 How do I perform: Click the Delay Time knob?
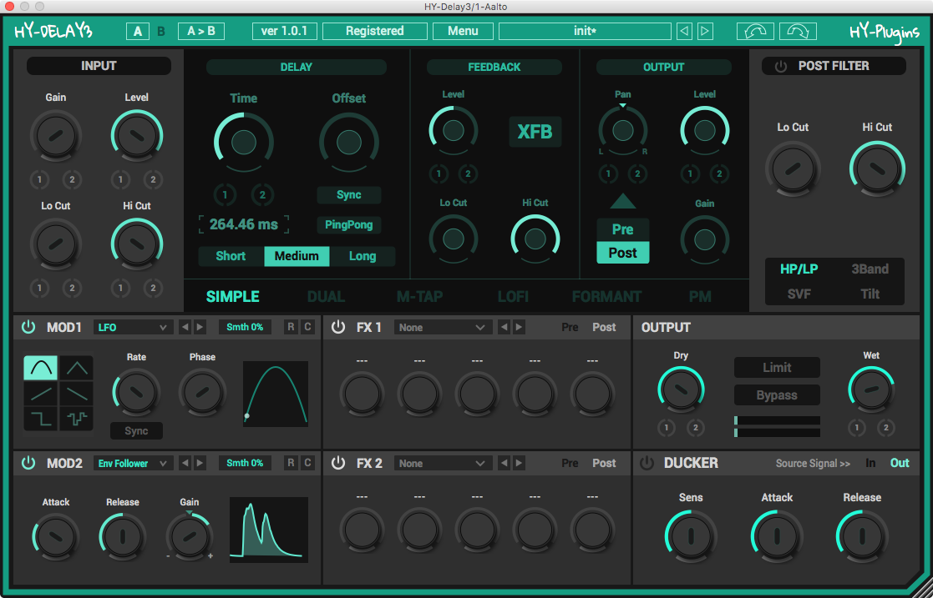pyautogui.click(x=243, y=143)
